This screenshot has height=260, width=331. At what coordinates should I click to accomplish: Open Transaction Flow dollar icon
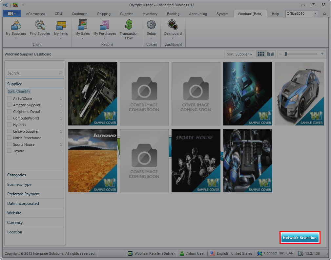click(129, 25)
